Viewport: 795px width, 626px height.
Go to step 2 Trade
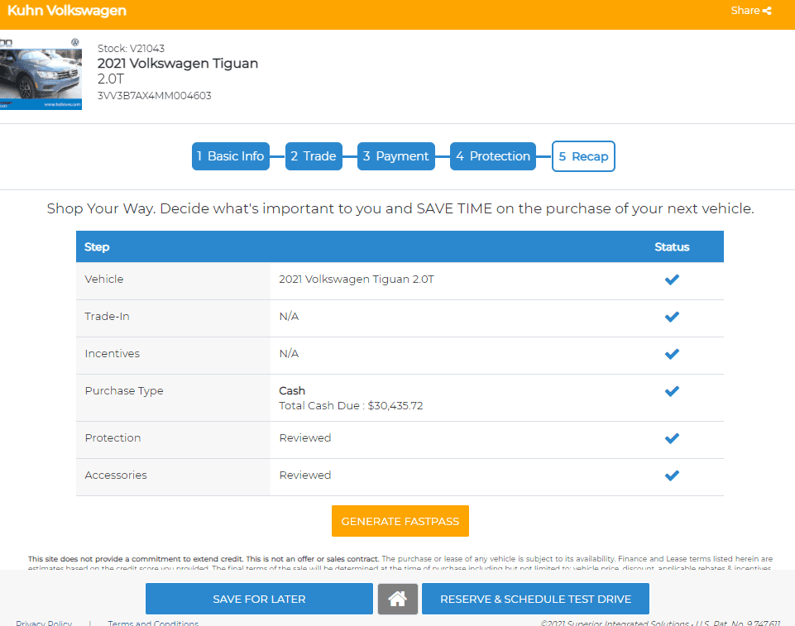[x=314, y=156]
